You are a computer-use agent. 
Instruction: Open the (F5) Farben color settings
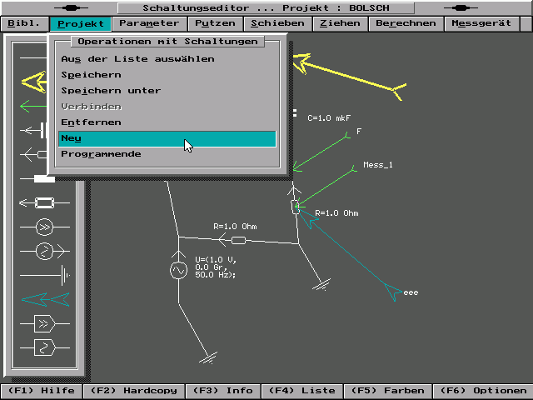tap(387, 391)
